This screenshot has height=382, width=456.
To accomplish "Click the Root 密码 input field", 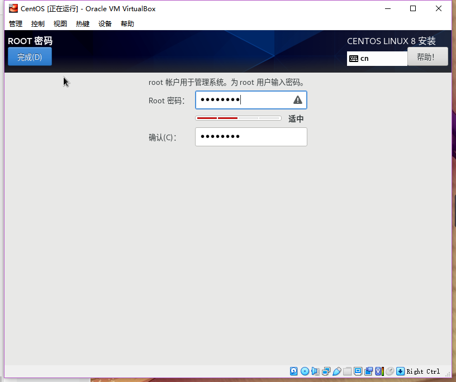I will [251, 100].
